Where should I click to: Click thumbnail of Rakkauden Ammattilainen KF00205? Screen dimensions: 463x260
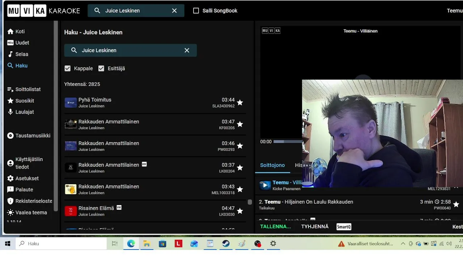[x=71, y=124]
